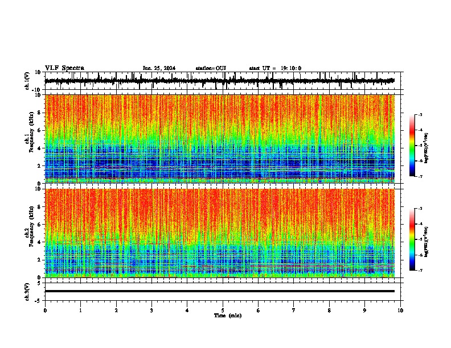Click the ch.2 color bar log(PSD) label
The height and width of the screenshot is (348, 451).
[x=427, y=242]
